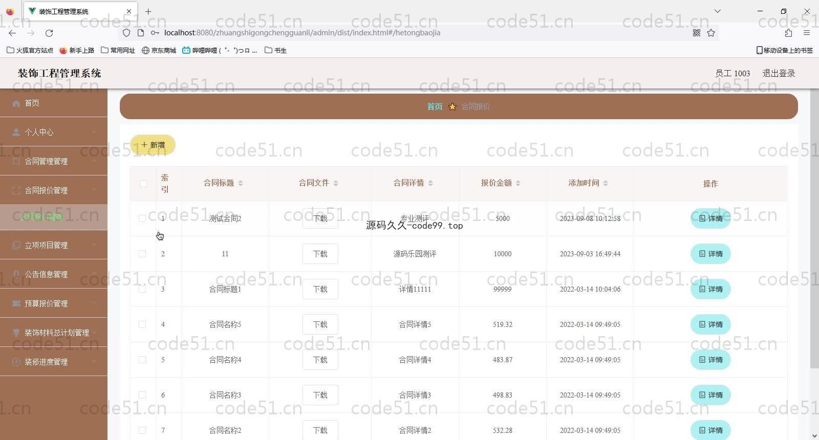
Task: Sort by 添加时间 column arrows
Action: pos(606,183)
